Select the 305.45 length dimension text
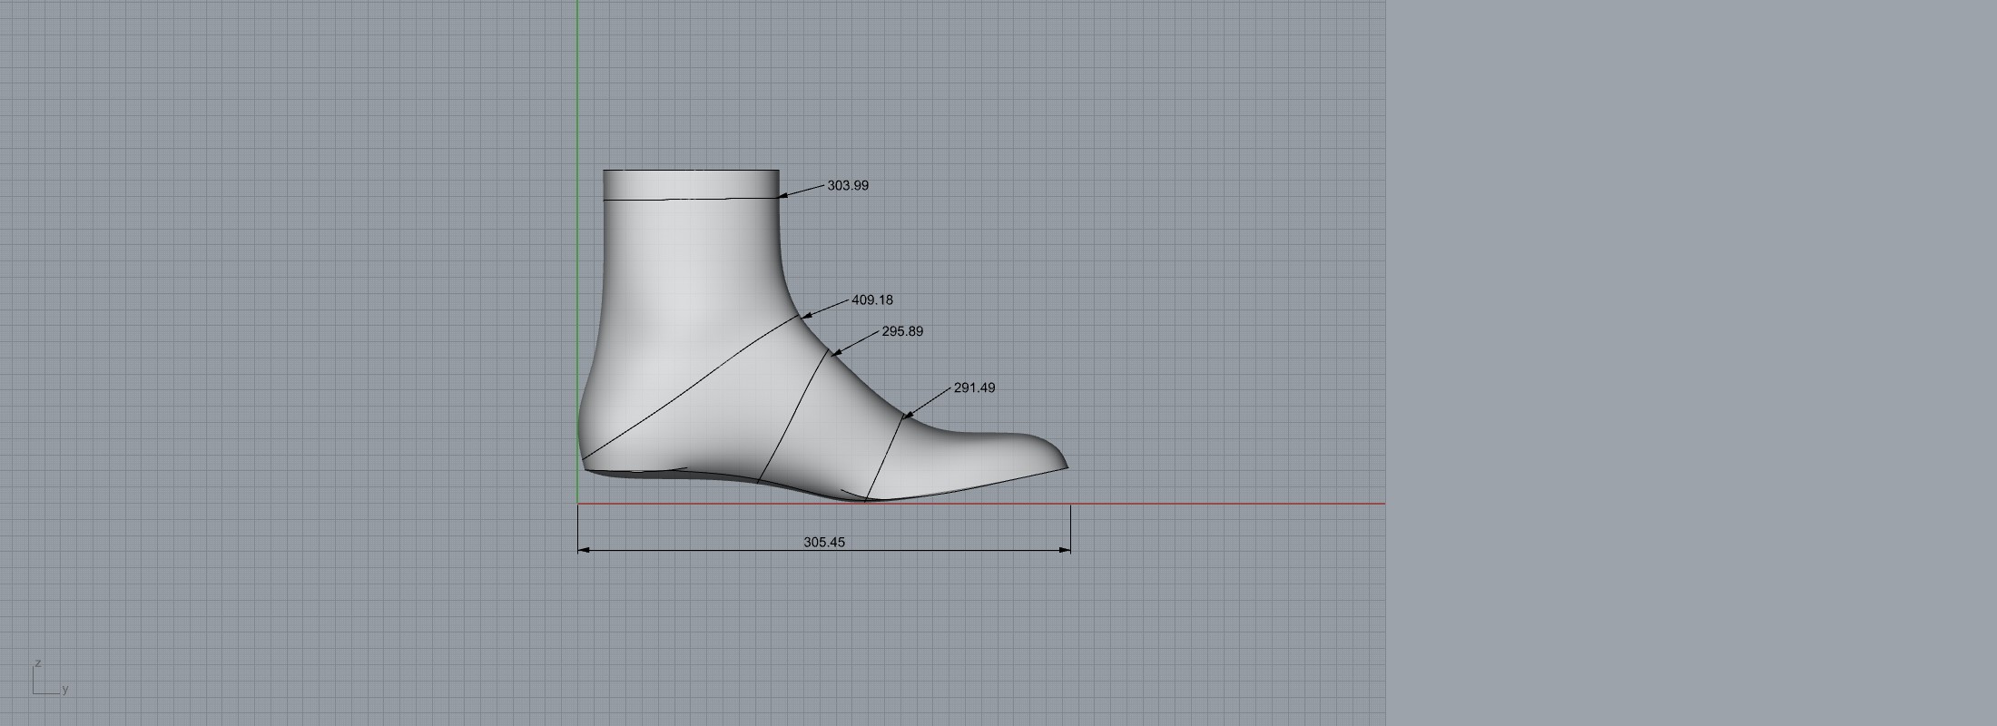 tap(823, 542)
